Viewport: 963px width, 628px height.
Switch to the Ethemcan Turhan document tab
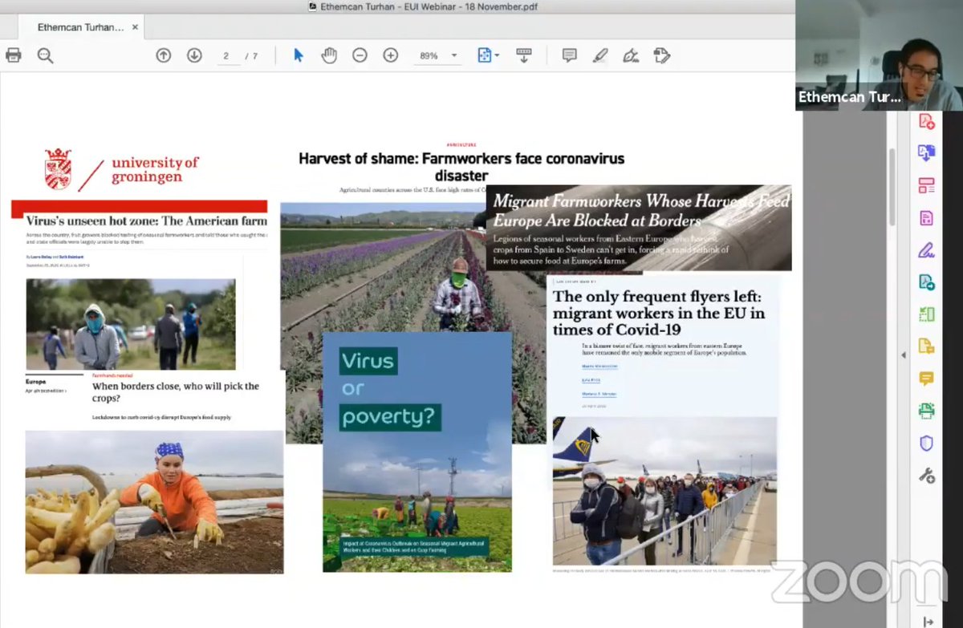coord(80,26)
